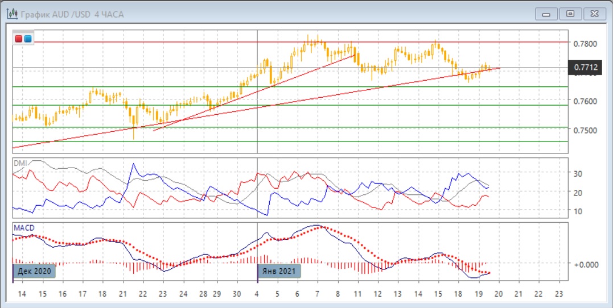Select the DMI indicator label
The image size is (613, 308).
coord(20,163)
